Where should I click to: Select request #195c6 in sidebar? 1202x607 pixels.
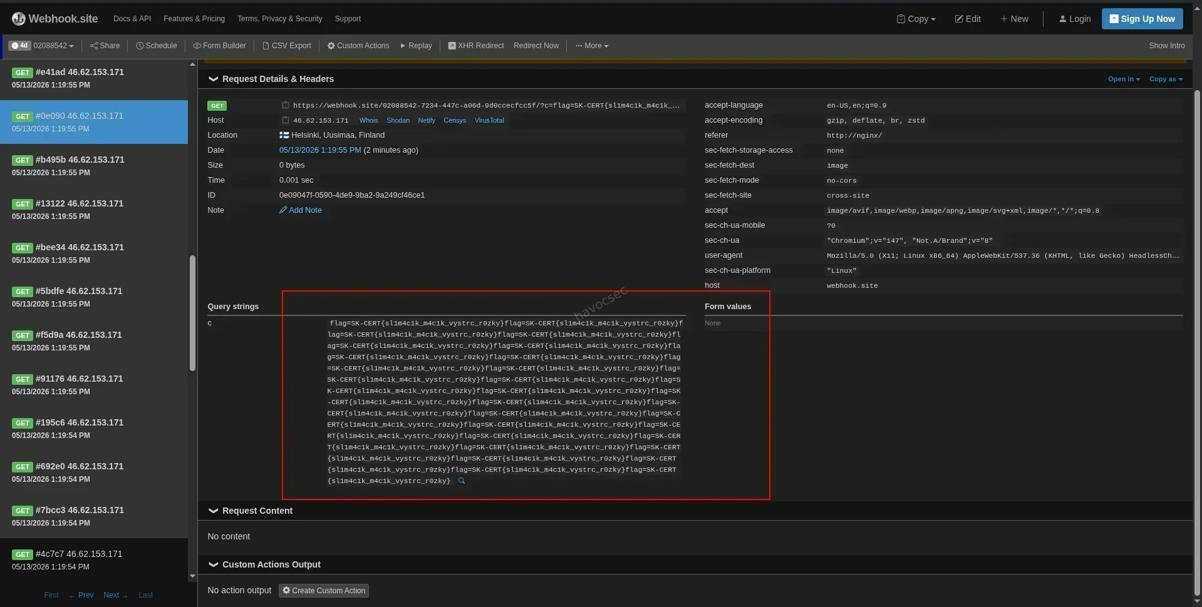[94, 429]
